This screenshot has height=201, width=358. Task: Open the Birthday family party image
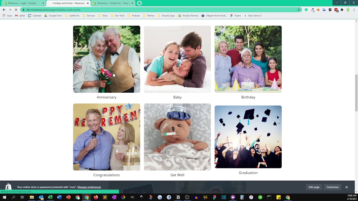[x=248, y=59]
